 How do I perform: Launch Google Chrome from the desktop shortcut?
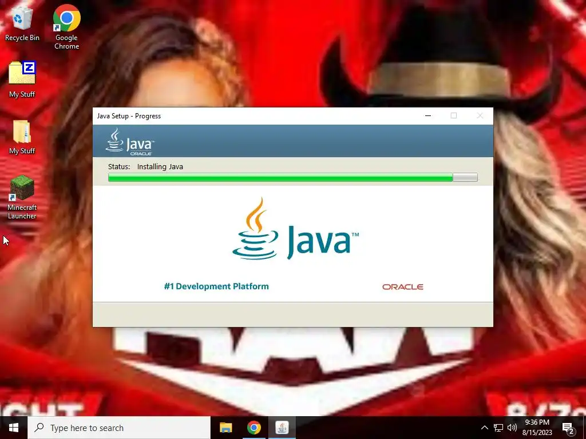click(66, 27)
